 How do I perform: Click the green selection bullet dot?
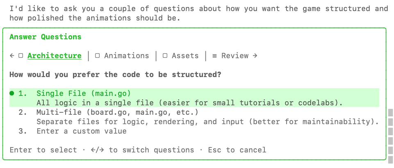pos(12,93)
